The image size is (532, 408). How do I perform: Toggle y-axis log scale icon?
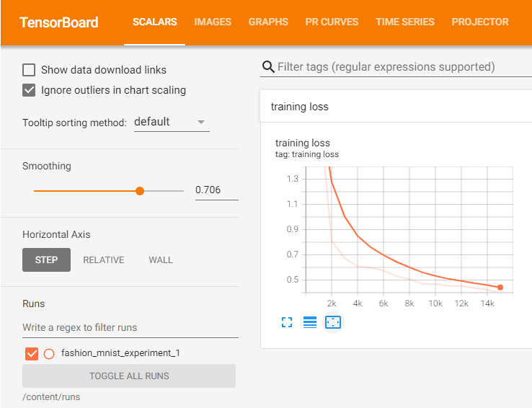(x=310, y=322)
